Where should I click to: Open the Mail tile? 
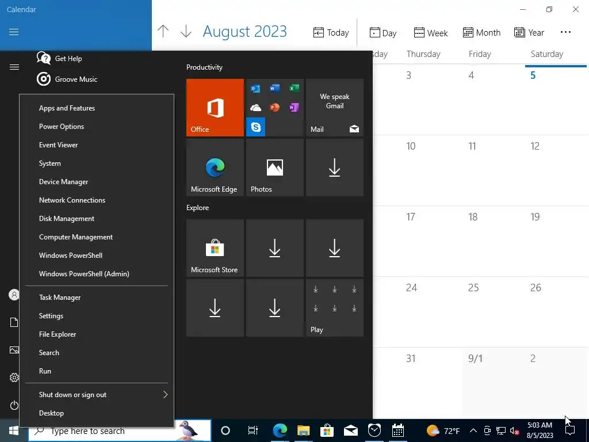335,108
